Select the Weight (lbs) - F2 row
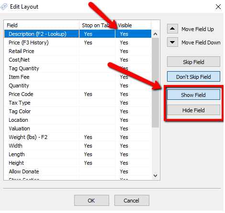Screen dimensions: 225x213 (x=78, y=137)
